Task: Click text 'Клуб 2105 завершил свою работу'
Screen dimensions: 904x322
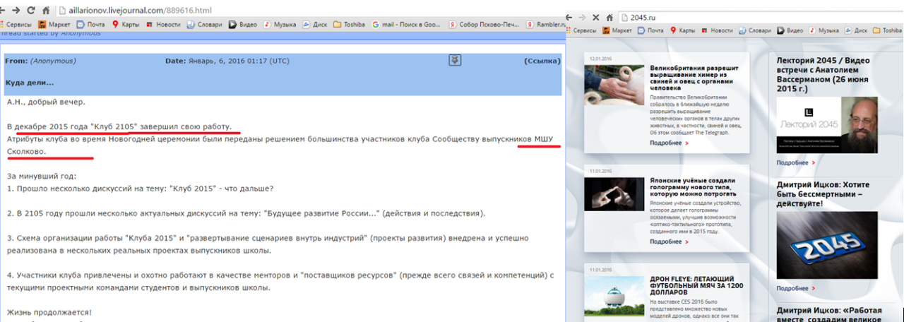Action: point(160,126)
